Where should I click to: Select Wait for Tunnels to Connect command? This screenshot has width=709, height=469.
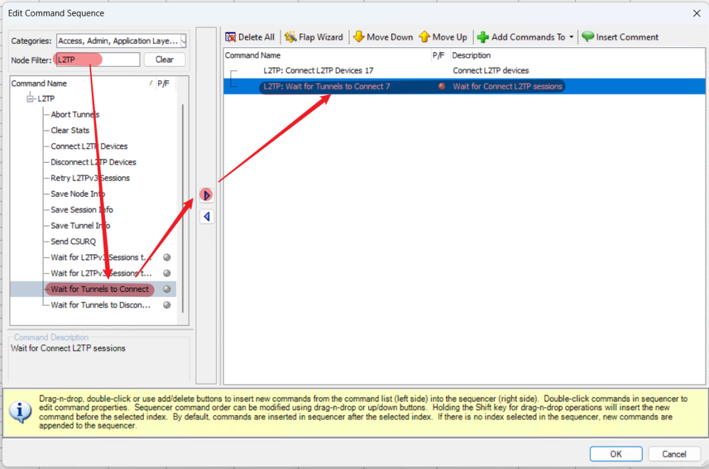(100, 289)
